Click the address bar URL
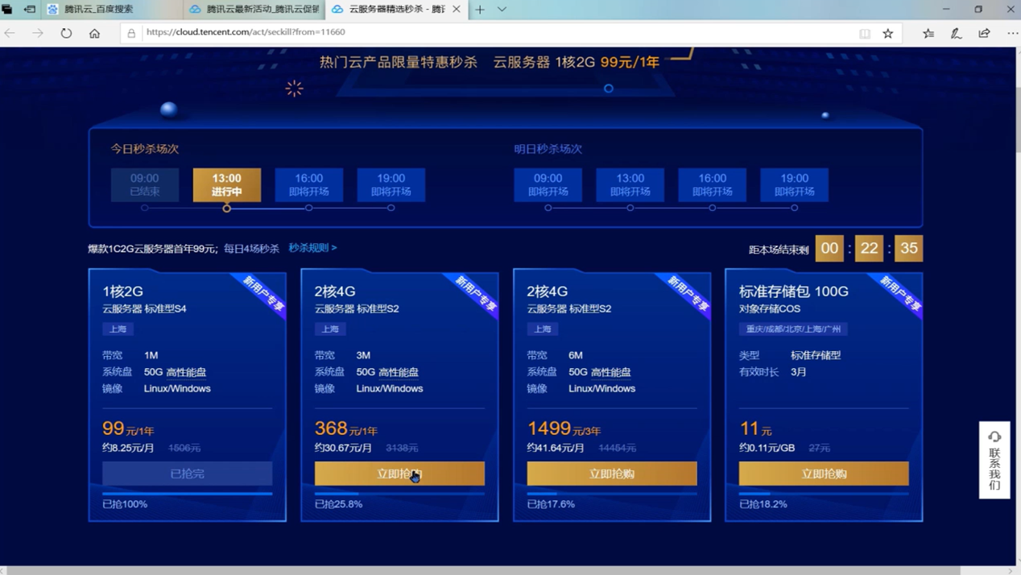This screenshot has height=575, width=1021. pyautogui.click(x=246, y=32)
